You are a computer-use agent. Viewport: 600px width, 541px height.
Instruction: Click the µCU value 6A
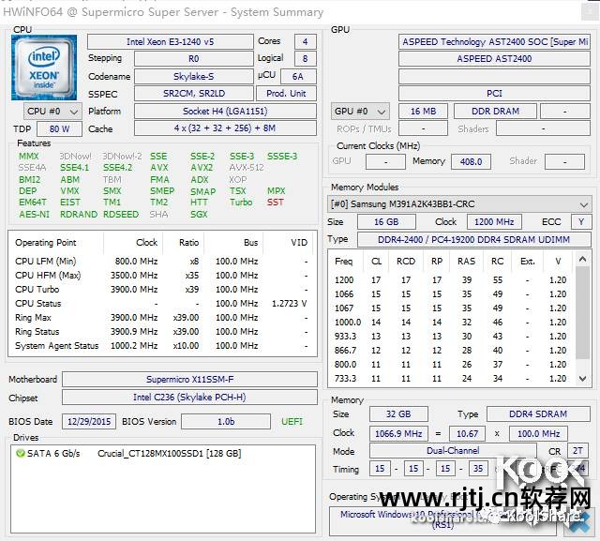(x=298, y=77)
